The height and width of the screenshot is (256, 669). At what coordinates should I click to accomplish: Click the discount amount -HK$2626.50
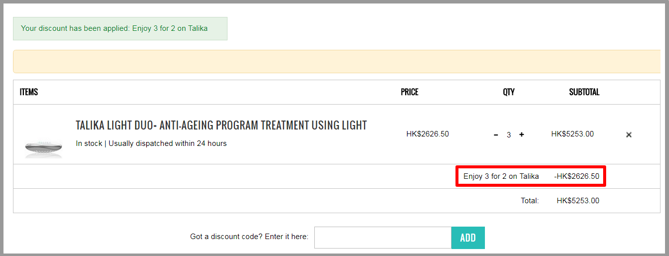tap(577, 176)
